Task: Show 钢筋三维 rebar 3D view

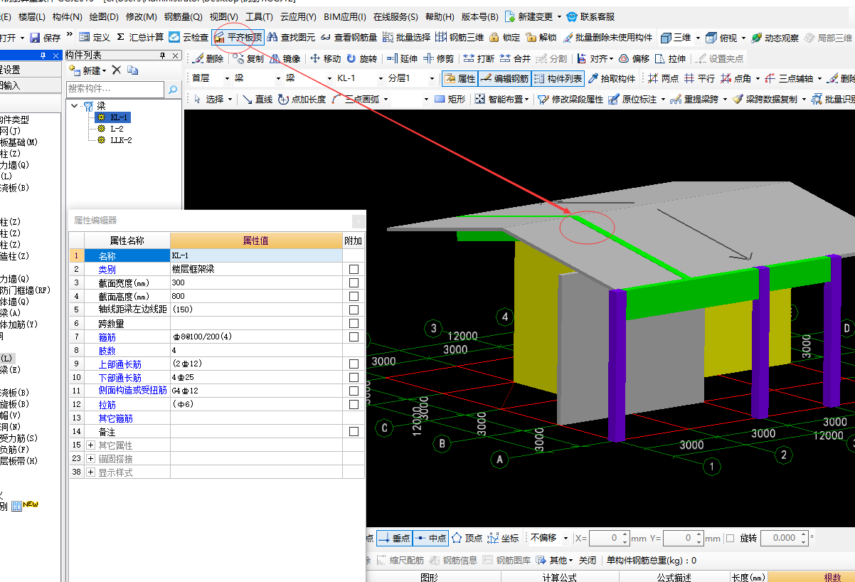Action: [460, 38]
